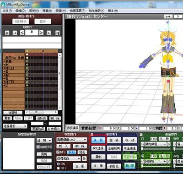Collapse the facial expression panel minus icon
Screen dimensions: 183x174
141,135
